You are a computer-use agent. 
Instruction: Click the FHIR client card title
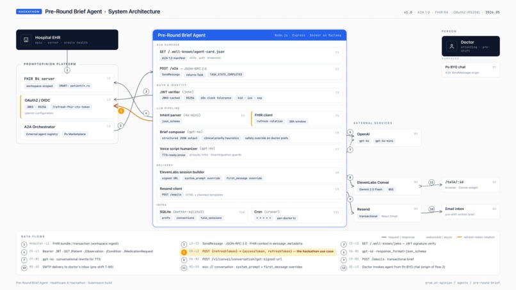(x=264, y=115)
